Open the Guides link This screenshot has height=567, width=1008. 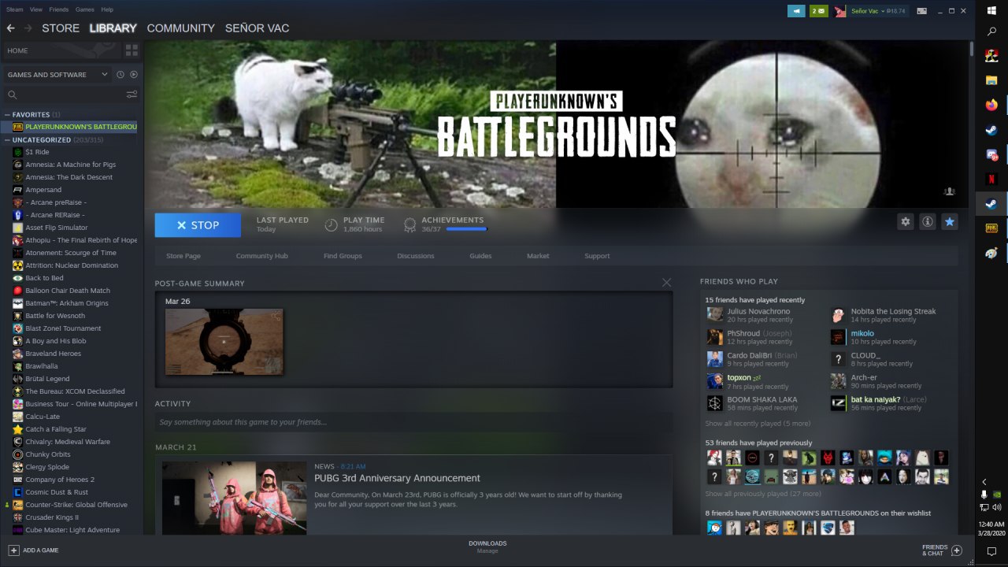pos(480,256)
